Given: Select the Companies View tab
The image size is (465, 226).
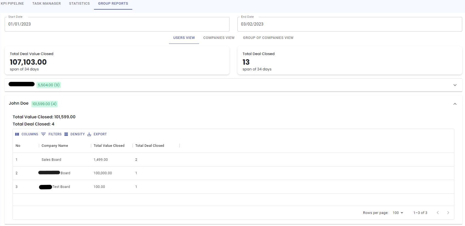Looking at the screenshot, I should click(219, 38).
